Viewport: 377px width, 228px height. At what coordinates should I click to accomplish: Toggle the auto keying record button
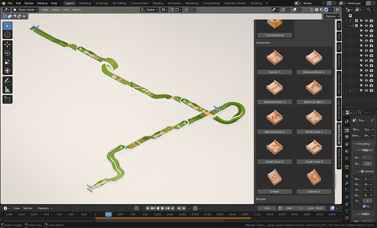pos(137,208)
